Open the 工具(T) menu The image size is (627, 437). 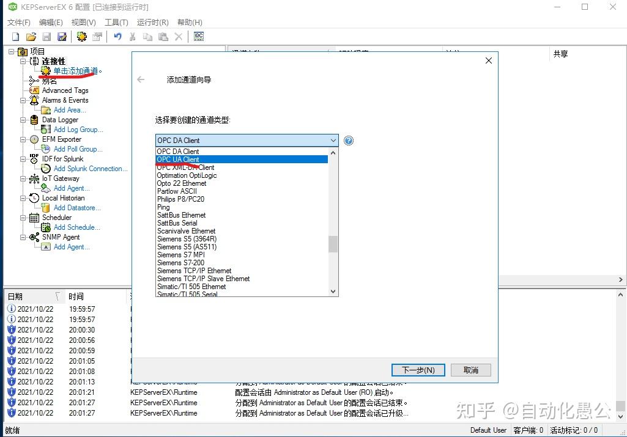(x=117, y=22)
